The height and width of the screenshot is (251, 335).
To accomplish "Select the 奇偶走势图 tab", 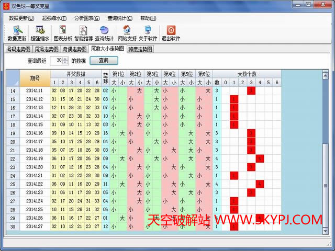I will (x=75, y=49).
